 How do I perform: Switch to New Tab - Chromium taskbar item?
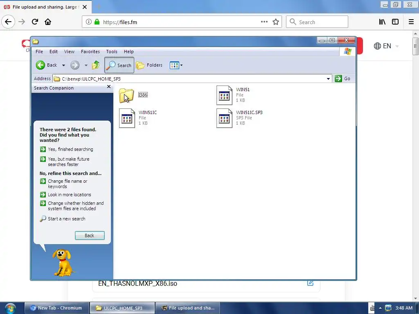[56, 308]
